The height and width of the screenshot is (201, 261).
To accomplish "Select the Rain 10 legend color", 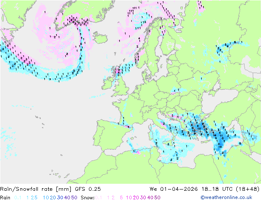I will click(x=46, y=198).
